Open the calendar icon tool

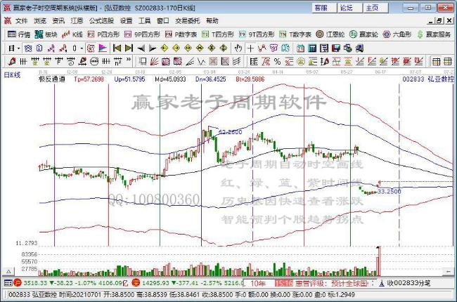(x=300, y=48)
